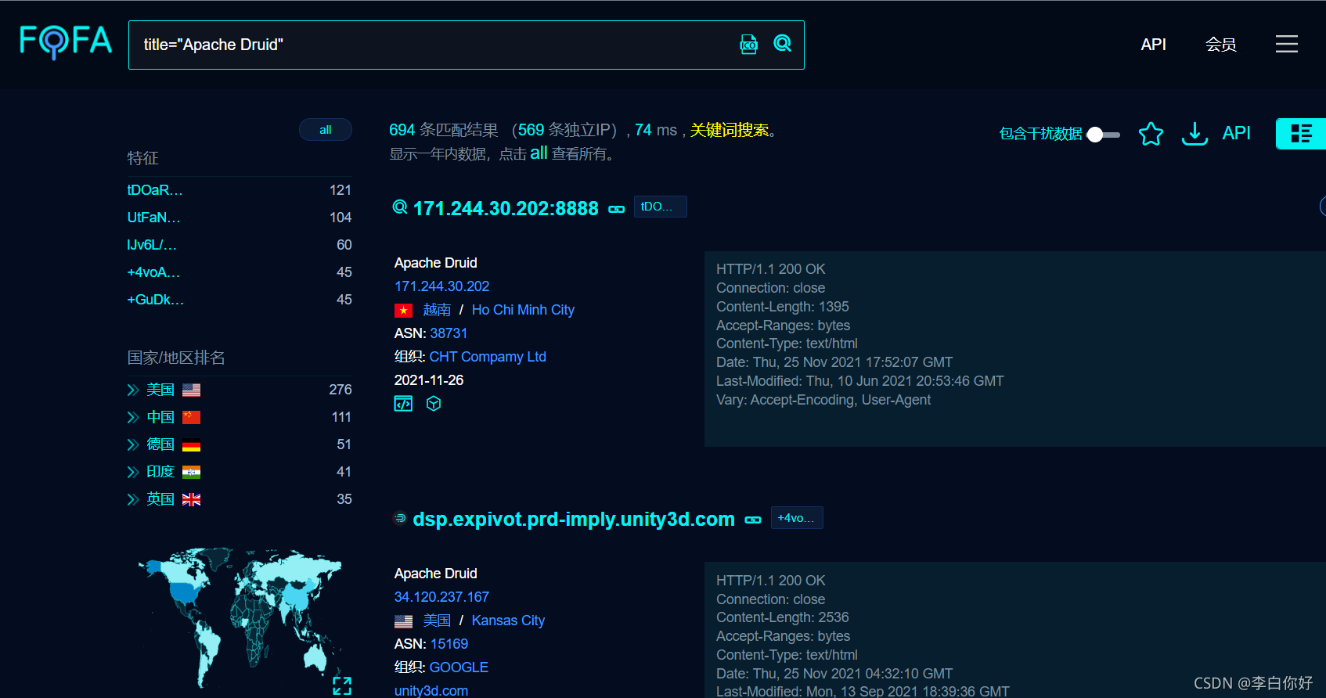1326x698 pixels.
Task: Click search icon before 171.244.30.202:8888
Action: tap(400, 207)
